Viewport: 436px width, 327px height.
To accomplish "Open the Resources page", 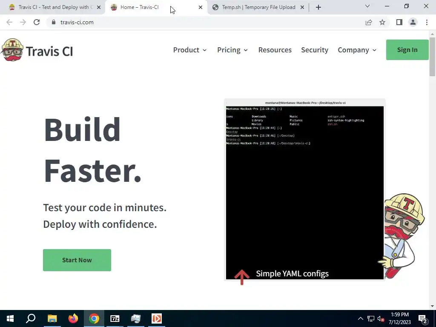I will point(275,50).
